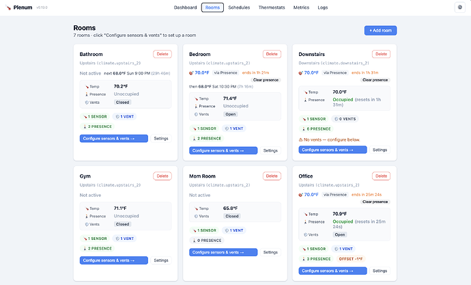Click the Bathroom vents Closed status
Viewport: 471px width, 285px height.
[123, 103]
